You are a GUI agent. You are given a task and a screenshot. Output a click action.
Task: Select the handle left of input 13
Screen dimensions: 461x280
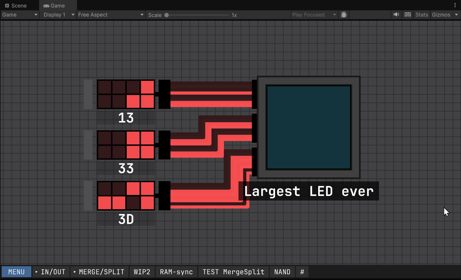tap(88, 94)
